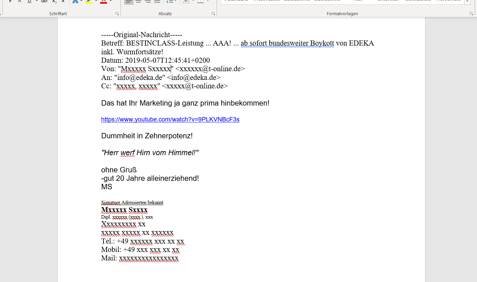This screenshot has width=477, height=282.
Task: Click the subscript x₂ icon
Action: click(x=54, y=1)
